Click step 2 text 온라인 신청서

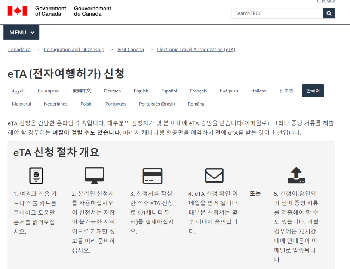pos(93,222)
